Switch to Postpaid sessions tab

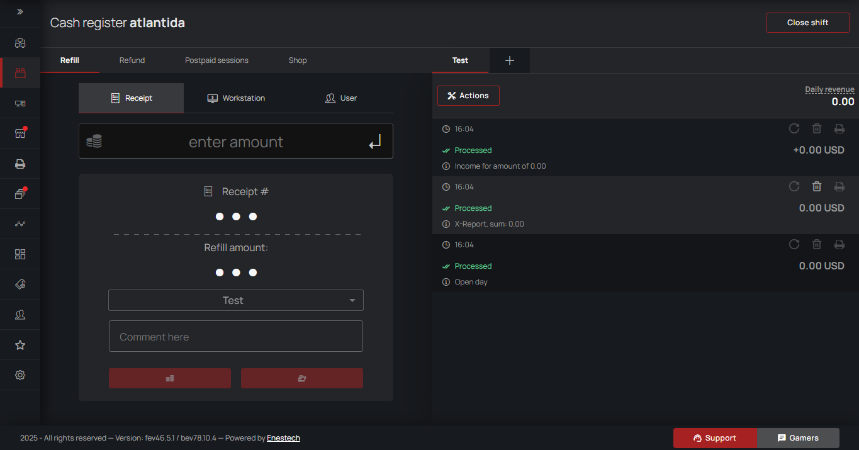(216, 60)
